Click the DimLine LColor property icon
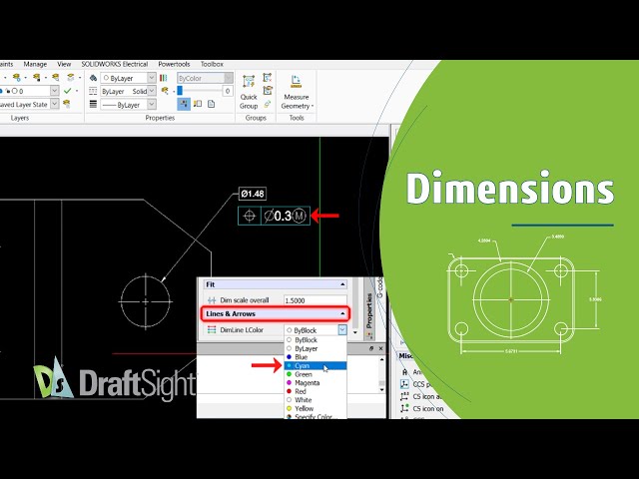Image resolution: width=639 pixels, height=479 pixels. [x=212, y=330]
